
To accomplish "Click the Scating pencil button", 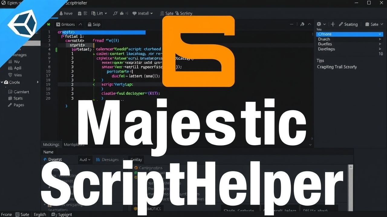I will click(x=348, y=24).
